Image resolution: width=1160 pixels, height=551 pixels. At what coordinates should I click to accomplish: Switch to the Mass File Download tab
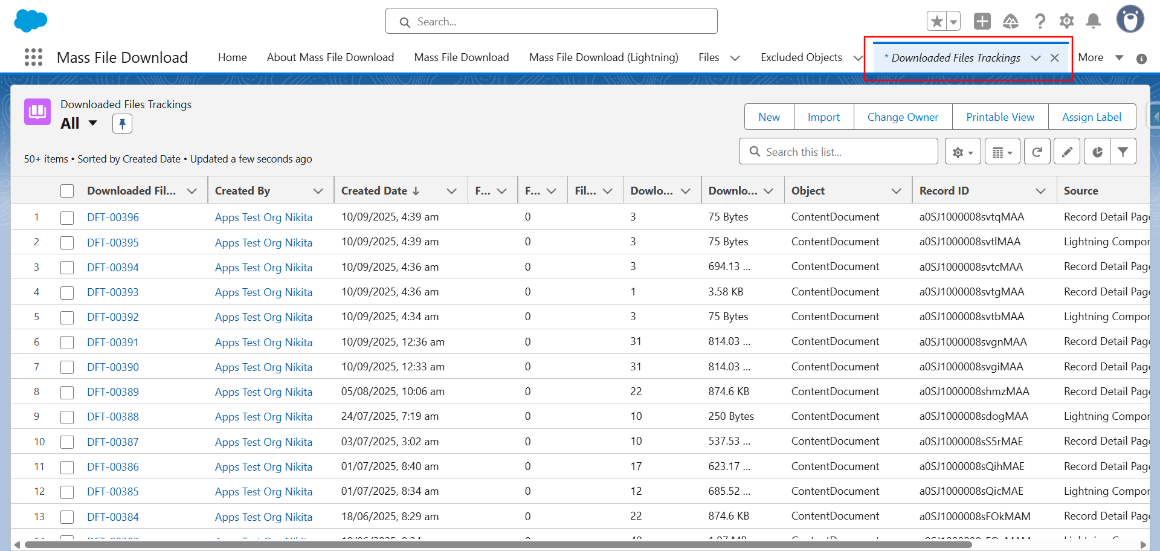(x=462, y=57)
